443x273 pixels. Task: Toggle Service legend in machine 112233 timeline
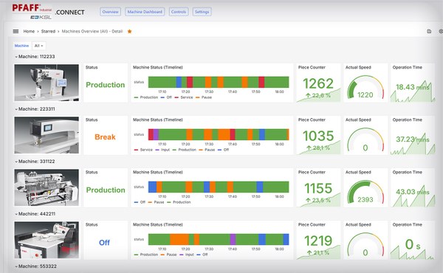[184, 97]
